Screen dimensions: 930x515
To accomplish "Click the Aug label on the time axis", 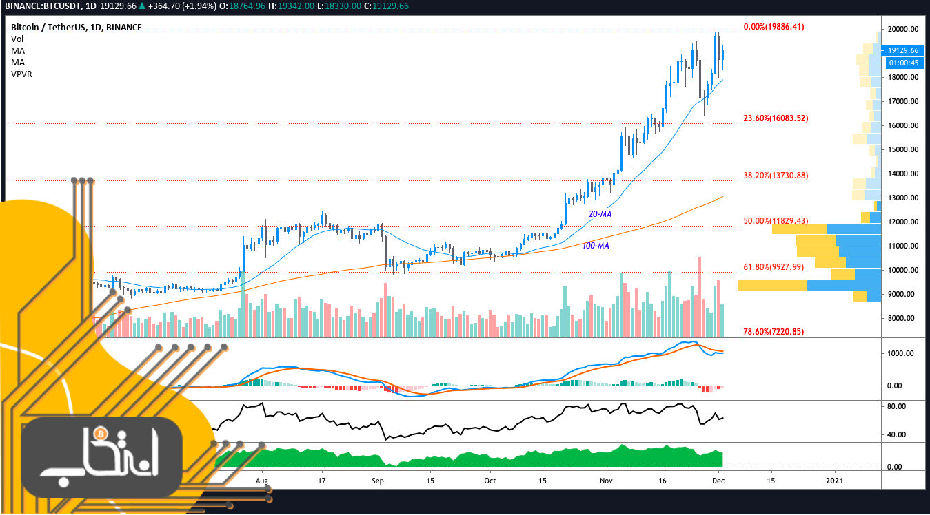I will click(261, 480).
